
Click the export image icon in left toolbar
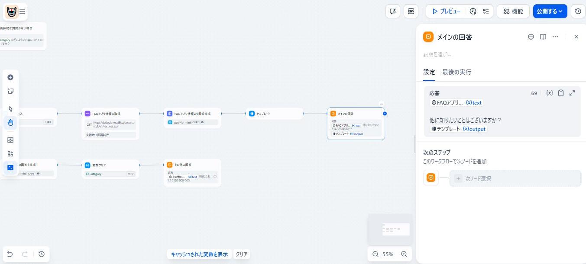coord(10,140)
